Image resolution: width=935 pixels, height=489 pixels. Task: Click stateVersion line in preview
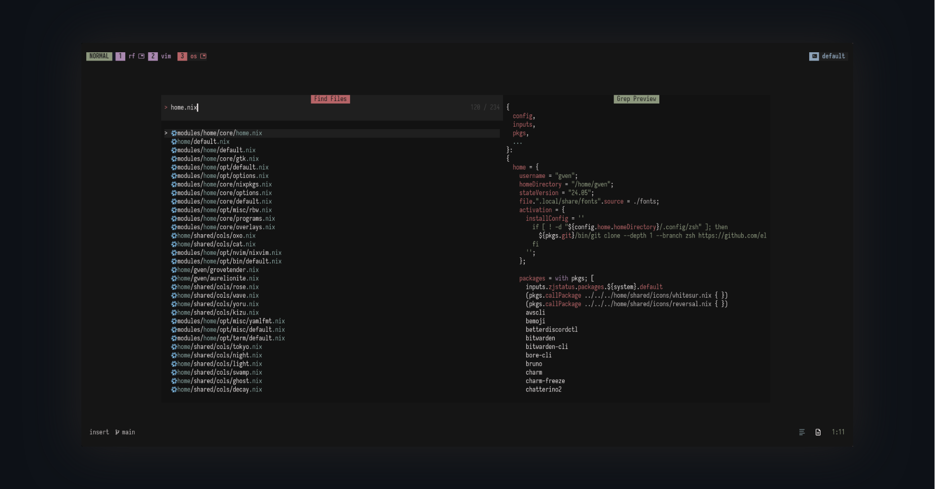[x=556, y=193]
